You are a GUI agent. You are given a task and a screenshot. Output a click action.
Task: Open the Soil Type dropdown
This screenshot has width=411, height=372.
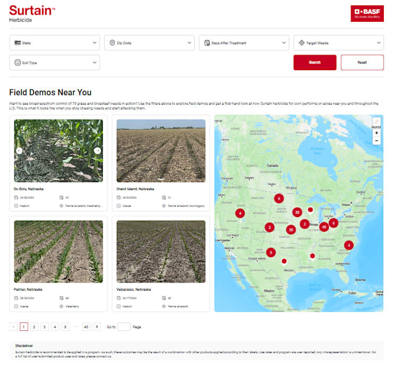click(x=54, y=62)
